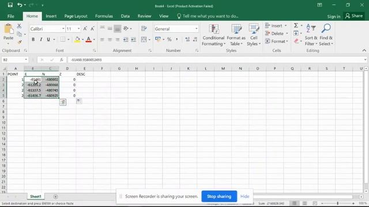
Task: Apply red Font Color A
Action: (x=88, y=40)
